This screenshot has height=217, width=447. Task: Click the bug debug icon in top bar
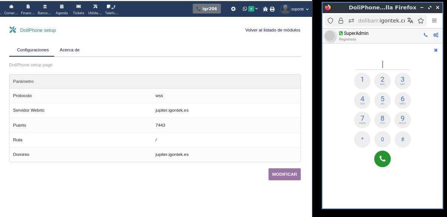[265, 9]
